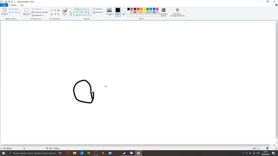Click the Copy (Копировать) button
Viewport: 278px width, 156px height.
point(15,12)
